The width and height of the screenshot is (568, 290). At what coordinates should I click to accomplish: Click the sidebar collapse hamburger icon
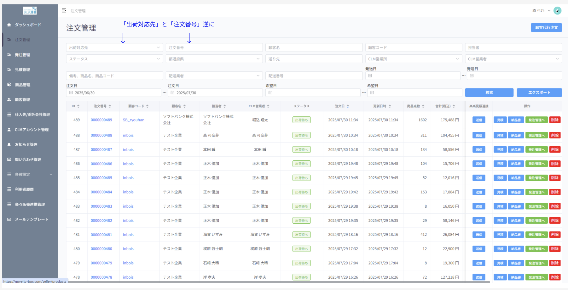click(x=64, y=11)
